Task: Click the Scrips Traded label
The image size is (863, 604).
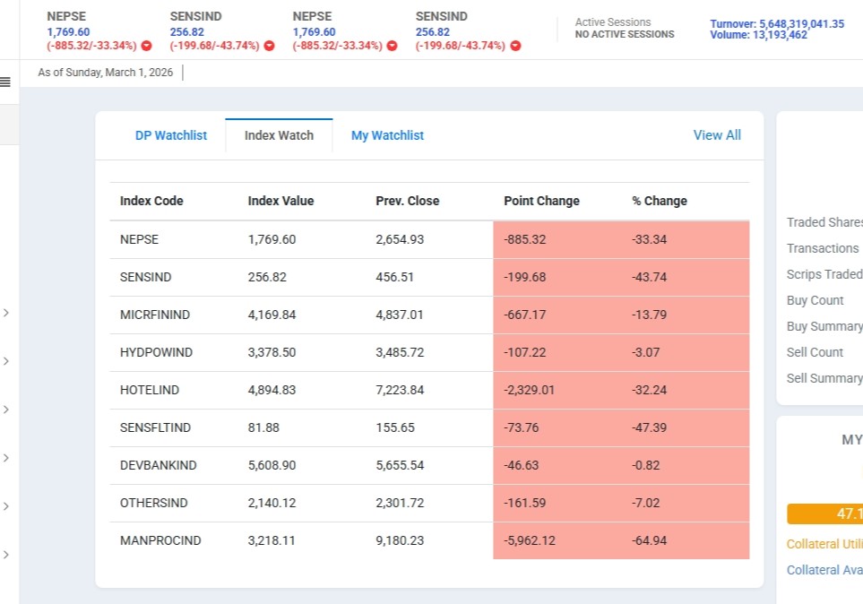Action: click(824, 274)
